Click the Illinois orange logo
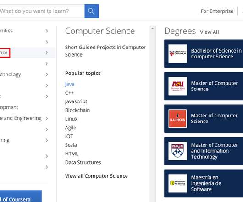This screenshot has height=202, width=243. point(177,118)
